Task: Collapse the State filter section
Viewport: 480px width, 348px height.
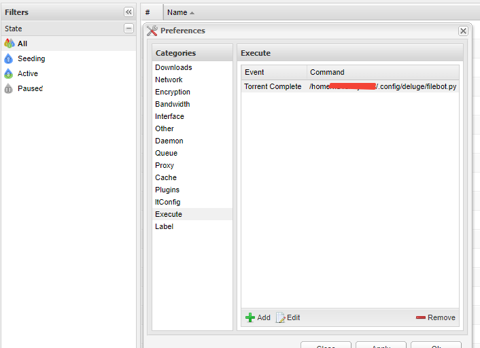Action: [128, 29]
